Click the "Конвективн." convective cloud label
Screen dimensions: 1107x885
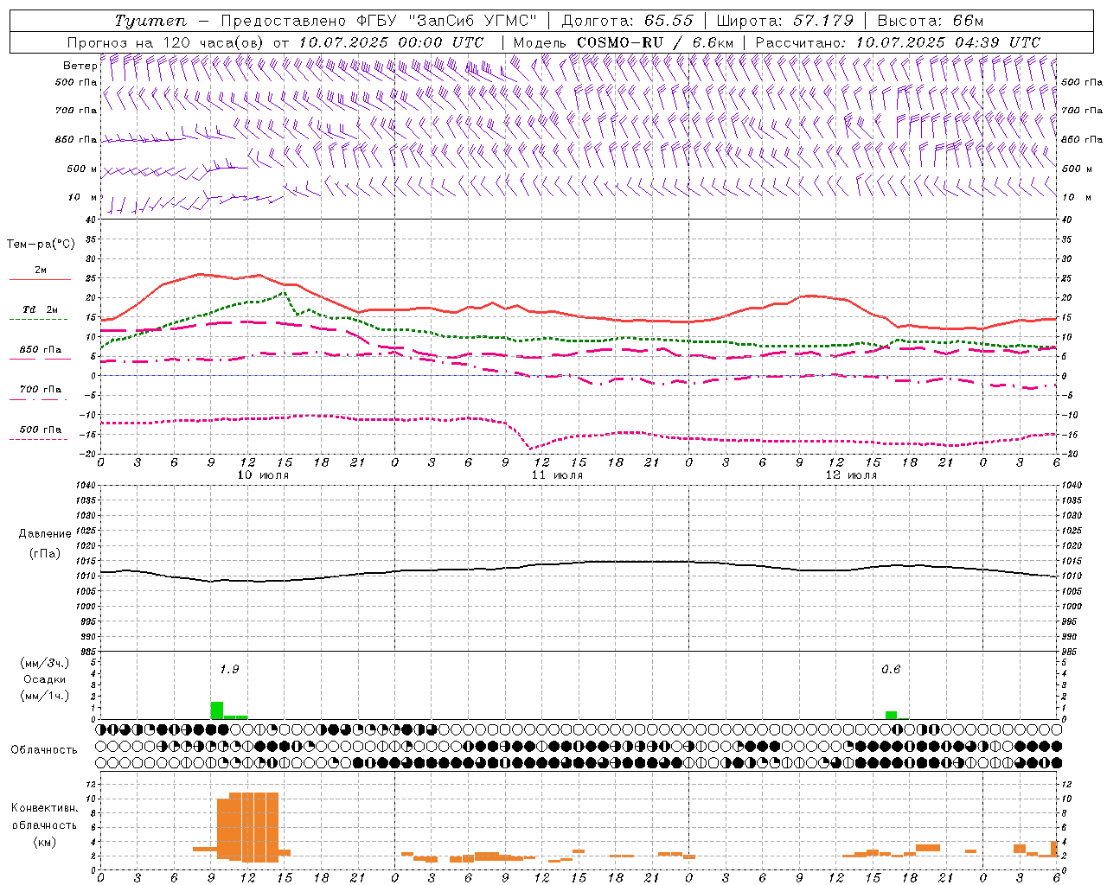pos(44,808)
